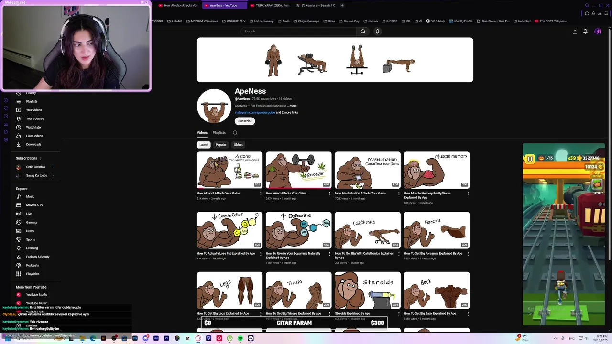Open COURSE BUY bookmark folder
The image size is (612, 344).
pyautogui.click(x=234, y=21)
